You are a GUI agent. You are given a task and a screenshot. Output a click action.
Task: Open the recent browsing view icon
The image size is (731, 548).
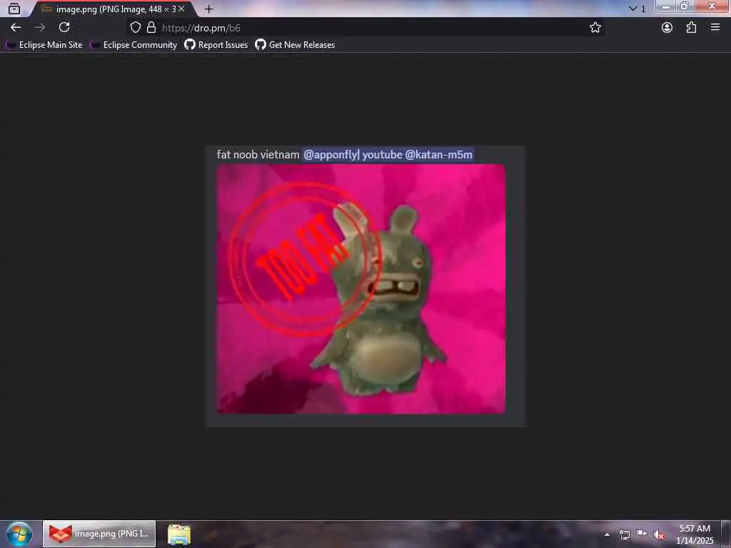pos(14,9)
